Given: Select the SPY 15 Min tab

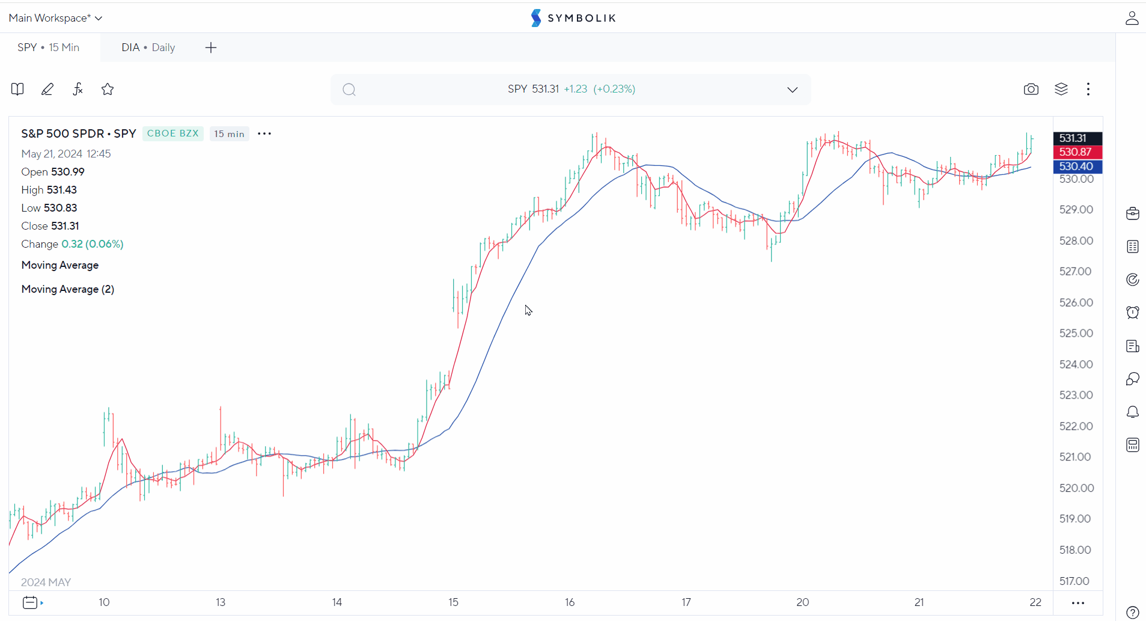Looking at the screenshot, I should coord(49,47).
